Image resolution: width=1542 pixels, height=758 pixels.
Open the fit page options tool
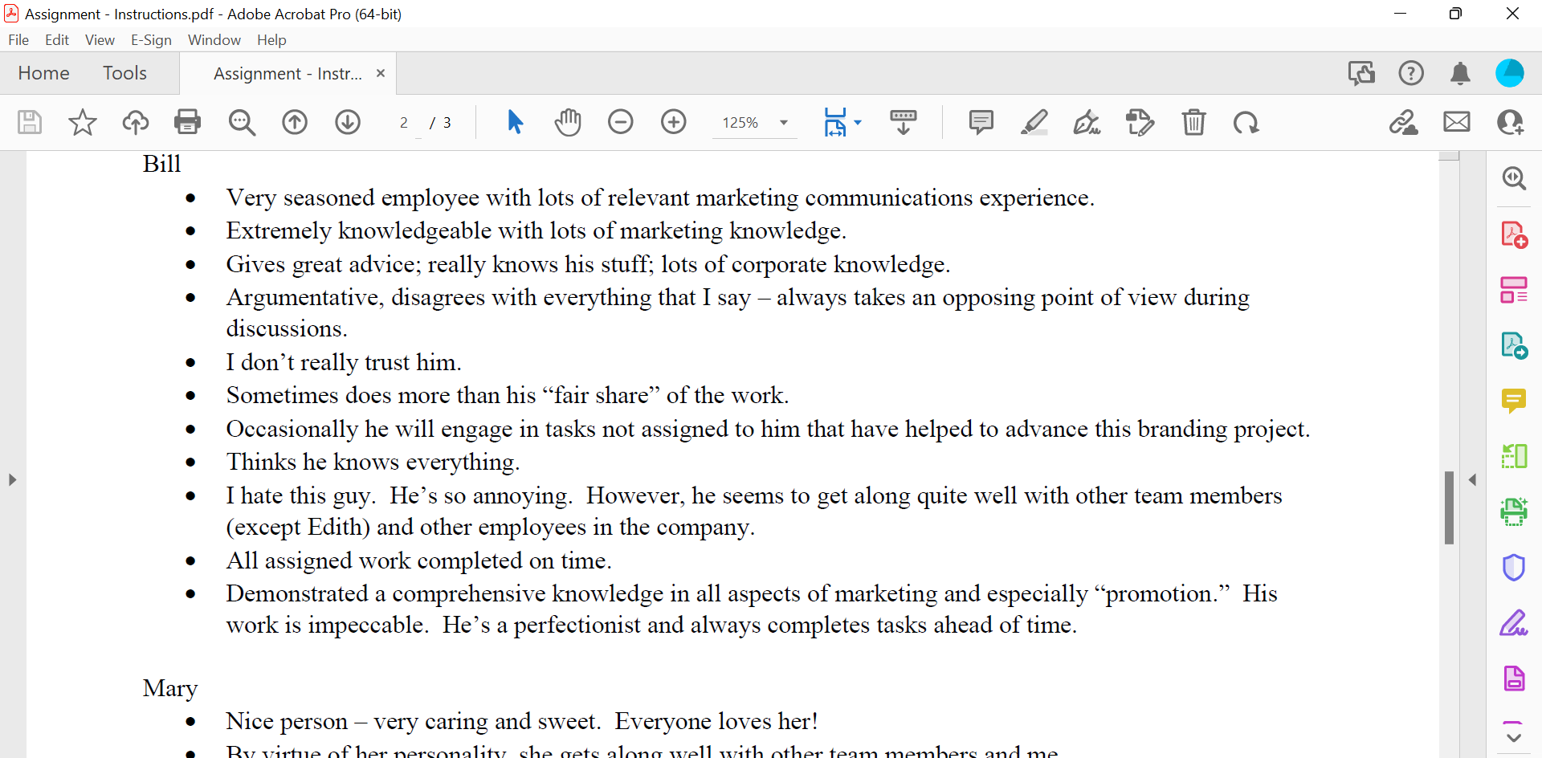835,122
